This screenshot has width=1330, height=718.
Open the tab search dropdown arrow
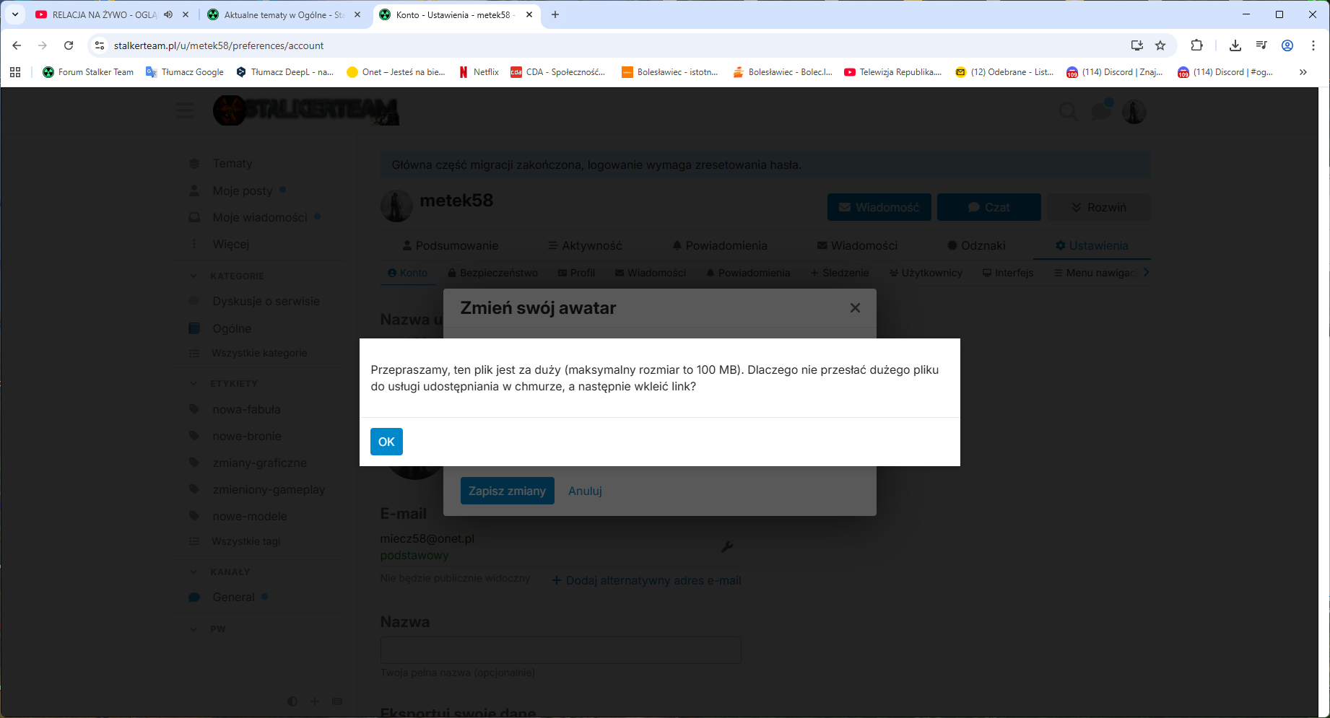tap(14, 14)
